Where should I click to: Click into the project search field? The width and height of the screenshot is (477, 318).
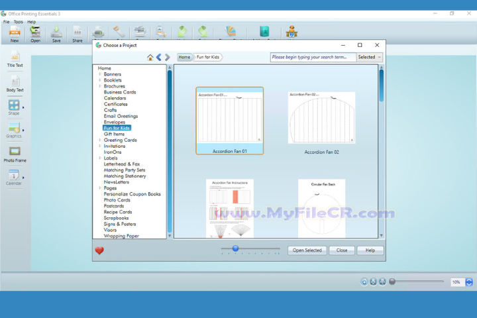pyautogui.click(x=313, y=57)
